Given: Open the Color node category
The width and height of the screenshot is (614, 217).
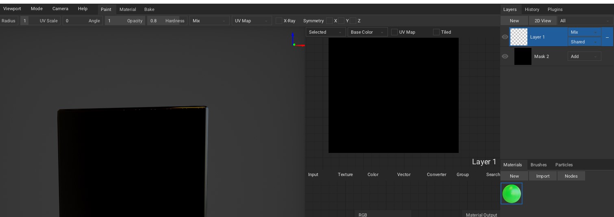Looking at the screenshot, I should pyautogui.click(x=373, y=174).
